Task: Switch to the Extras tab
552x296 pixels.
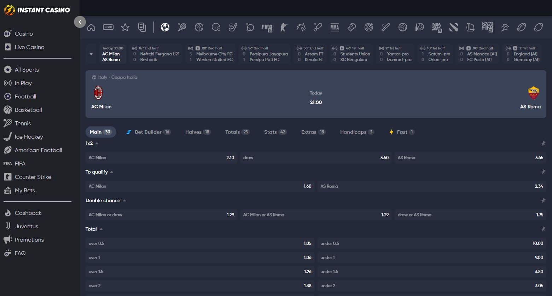Action: [313, 132]
